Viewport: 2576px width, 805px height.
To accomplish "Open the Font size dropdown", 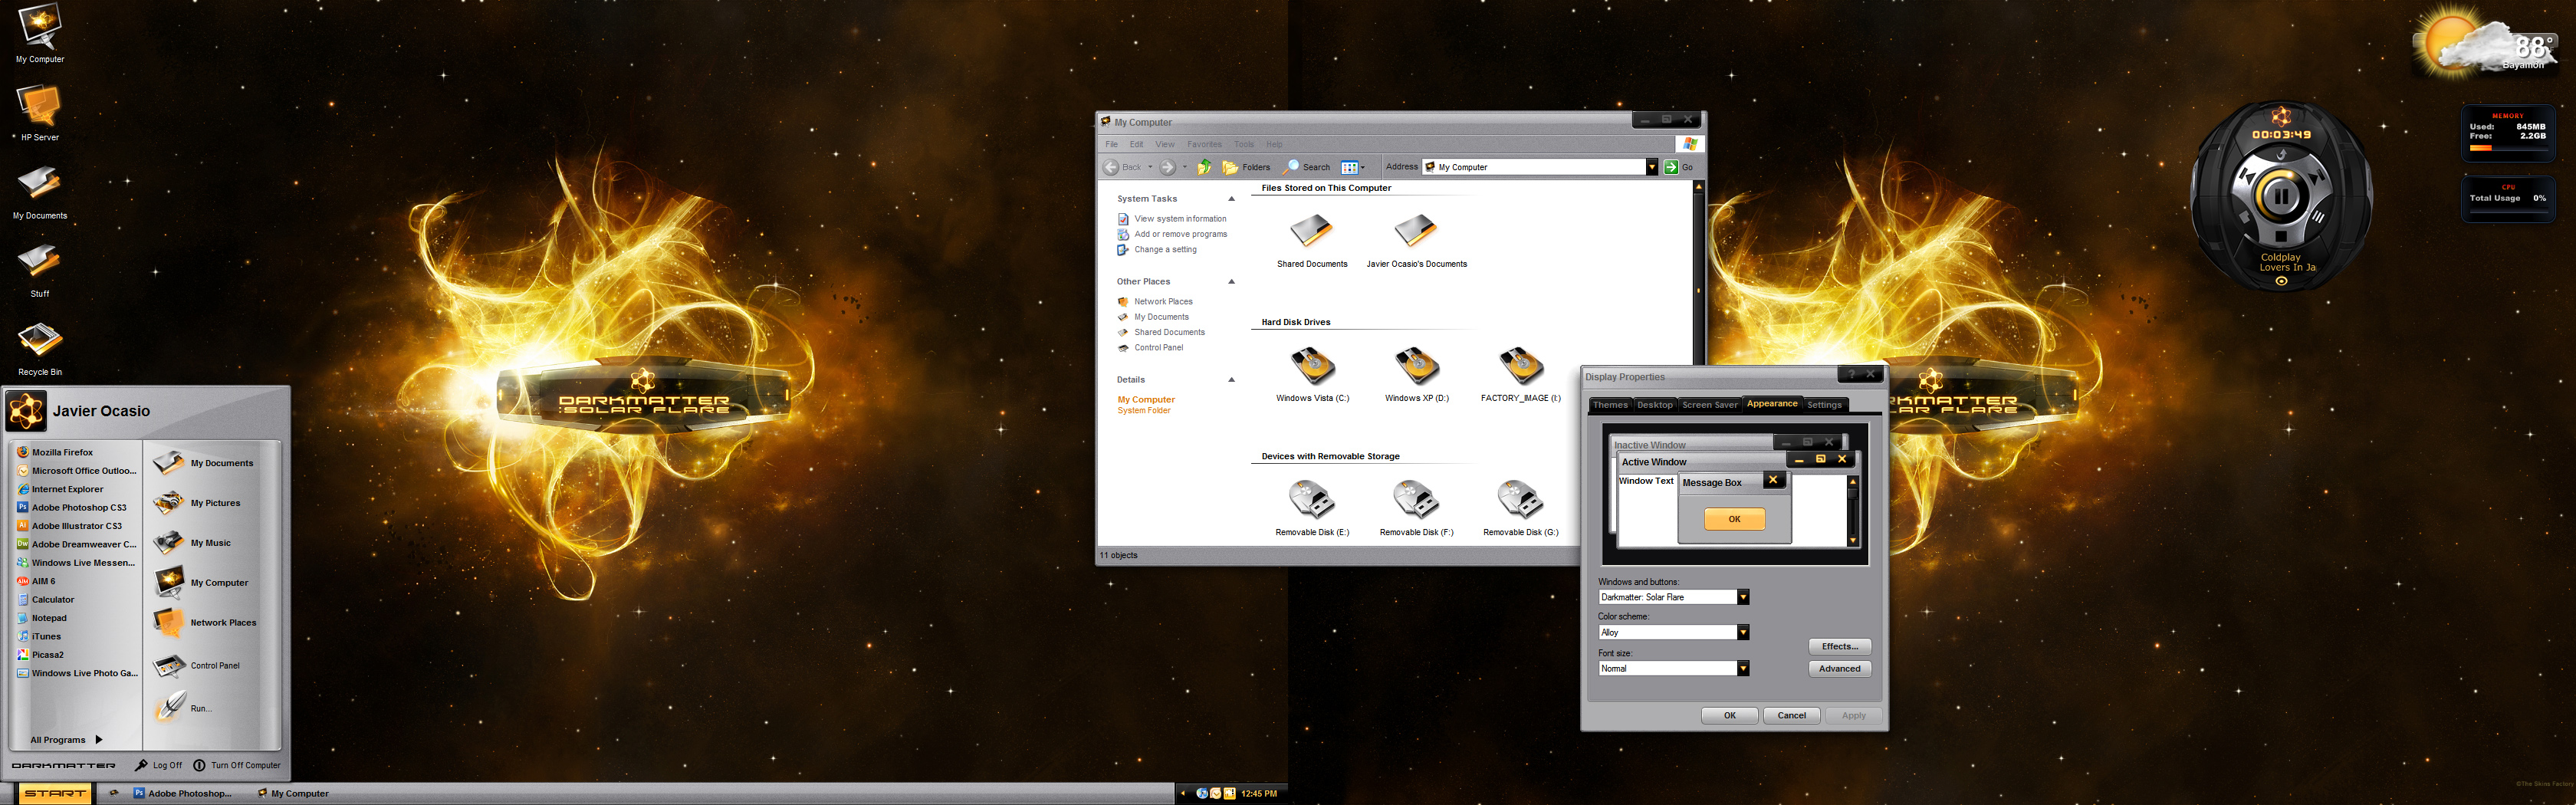I will [x=1742, y=668].
